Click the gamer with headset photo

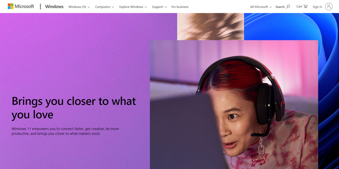(234, 104)
